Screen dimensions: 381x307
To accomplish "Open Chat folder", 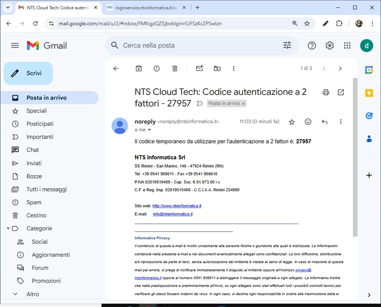I will [x=49, y=150].
